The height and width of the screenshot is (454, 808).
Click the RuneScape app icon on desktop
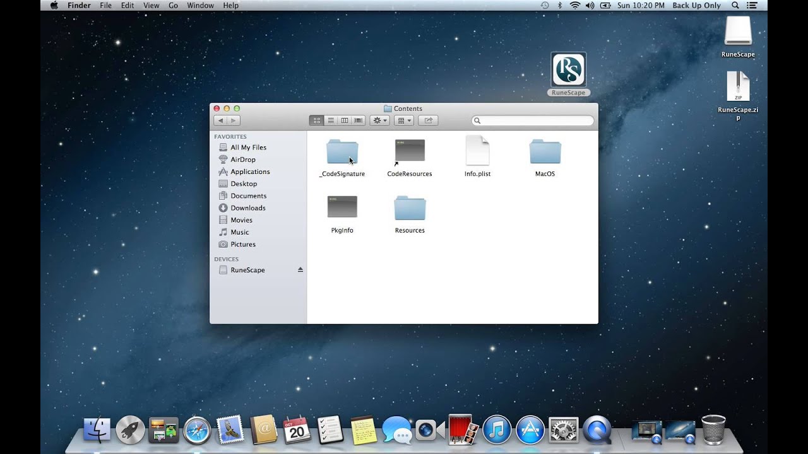(x=569, y=69)
